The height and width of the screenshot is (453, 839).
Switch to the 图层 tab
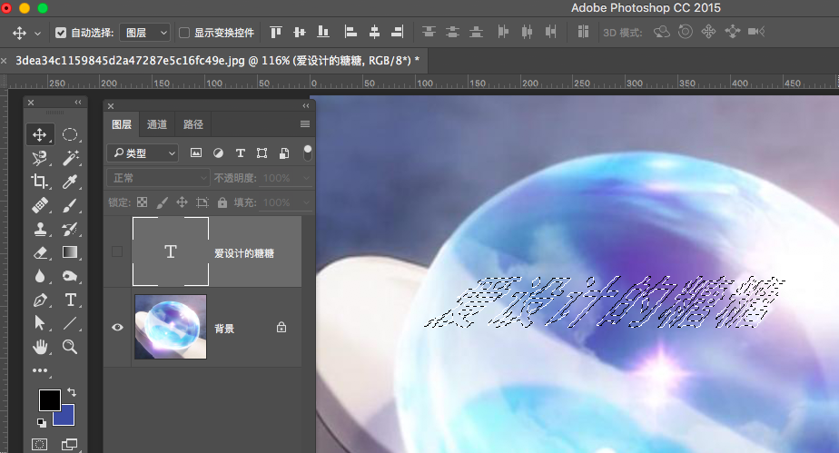[x=122, y=124]
